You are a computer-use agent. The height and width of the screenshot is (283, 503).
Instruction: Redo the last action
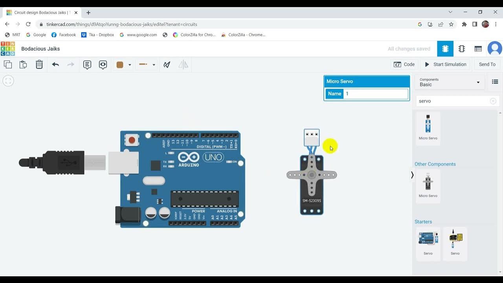tap(71, 64)
